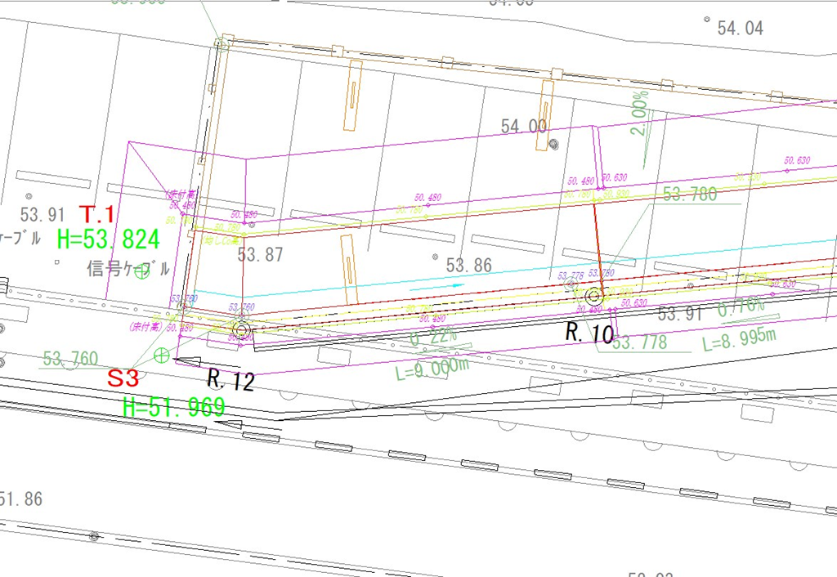The image size is (837, 577).
Task: Select the large green 53.760 elevation label
Action: [x=70, y=358]
